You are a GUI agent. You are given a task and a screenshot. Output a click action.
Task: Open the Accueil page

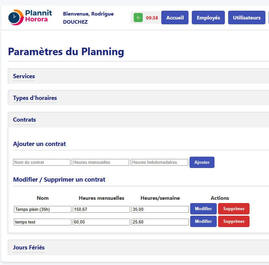point(175,18)
